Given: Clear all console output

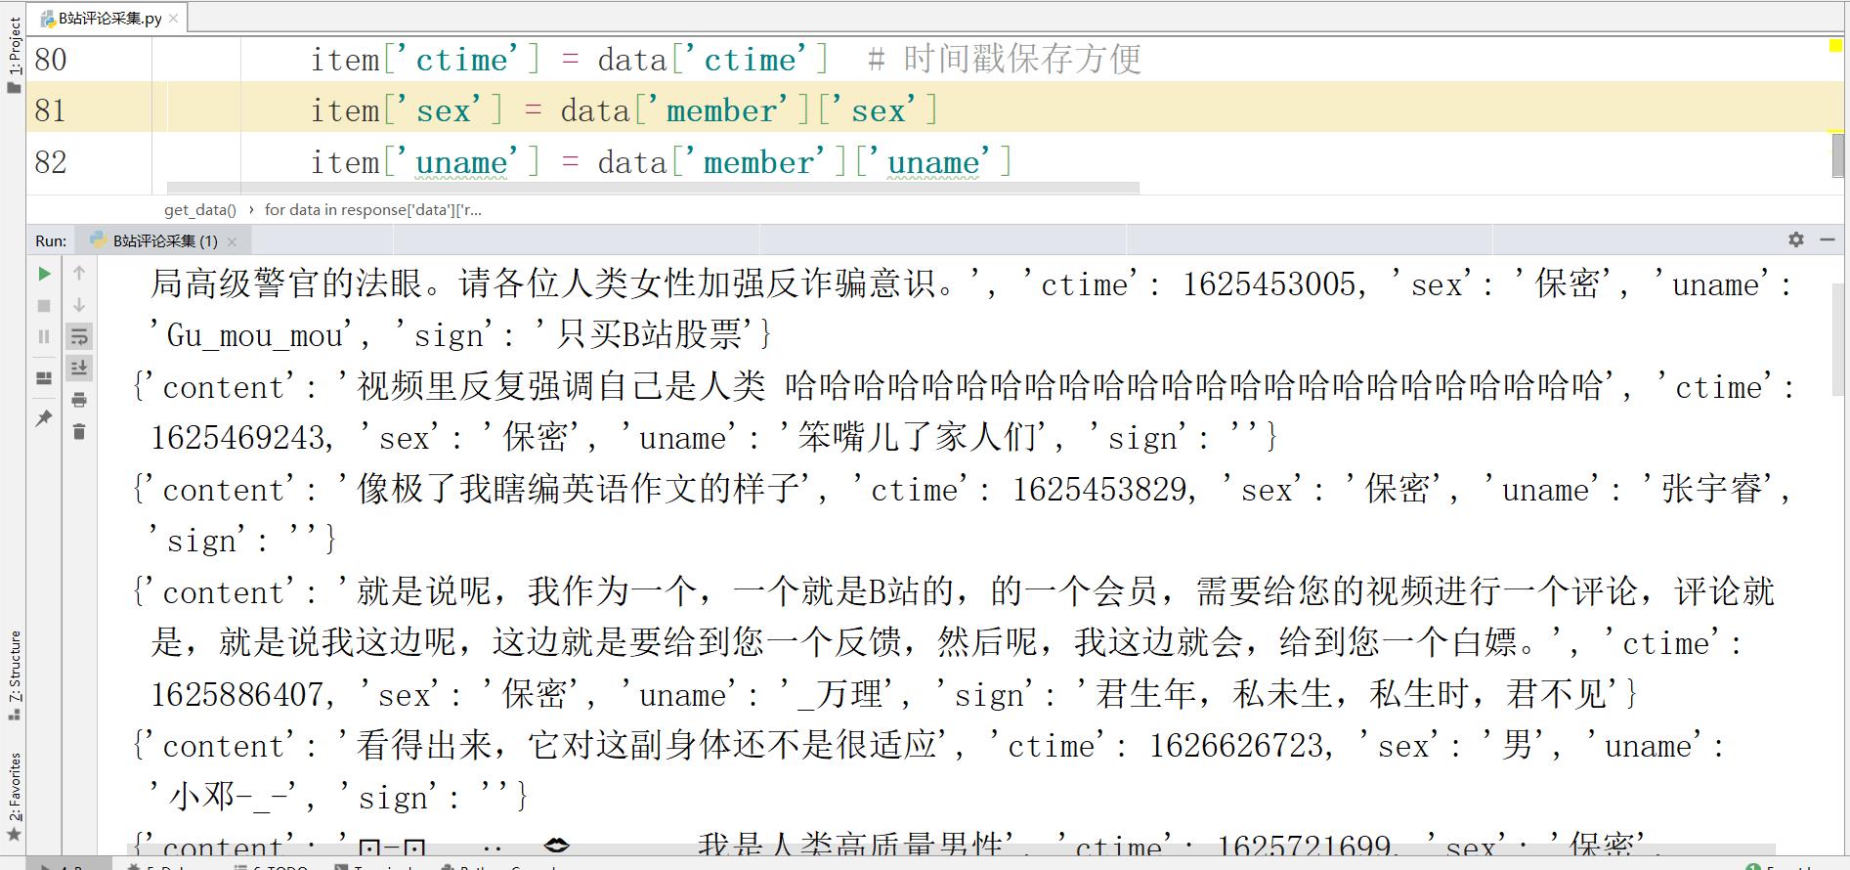Looking at the screenshot, I should click(79, 431).
